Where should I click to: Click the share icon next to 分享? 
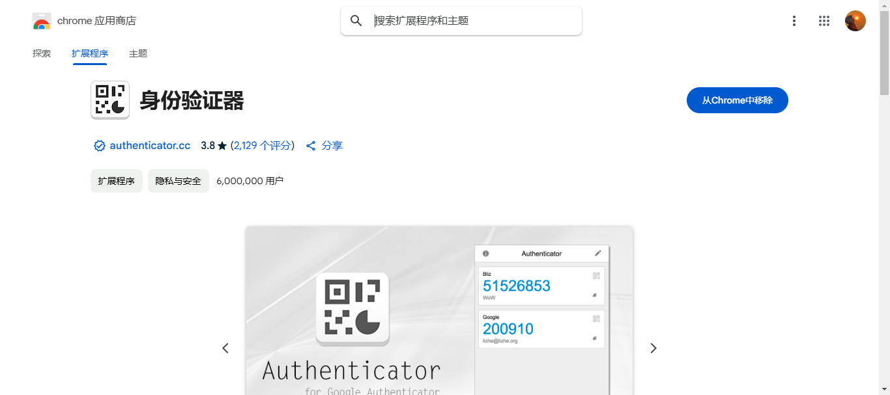tap(311, 146)
